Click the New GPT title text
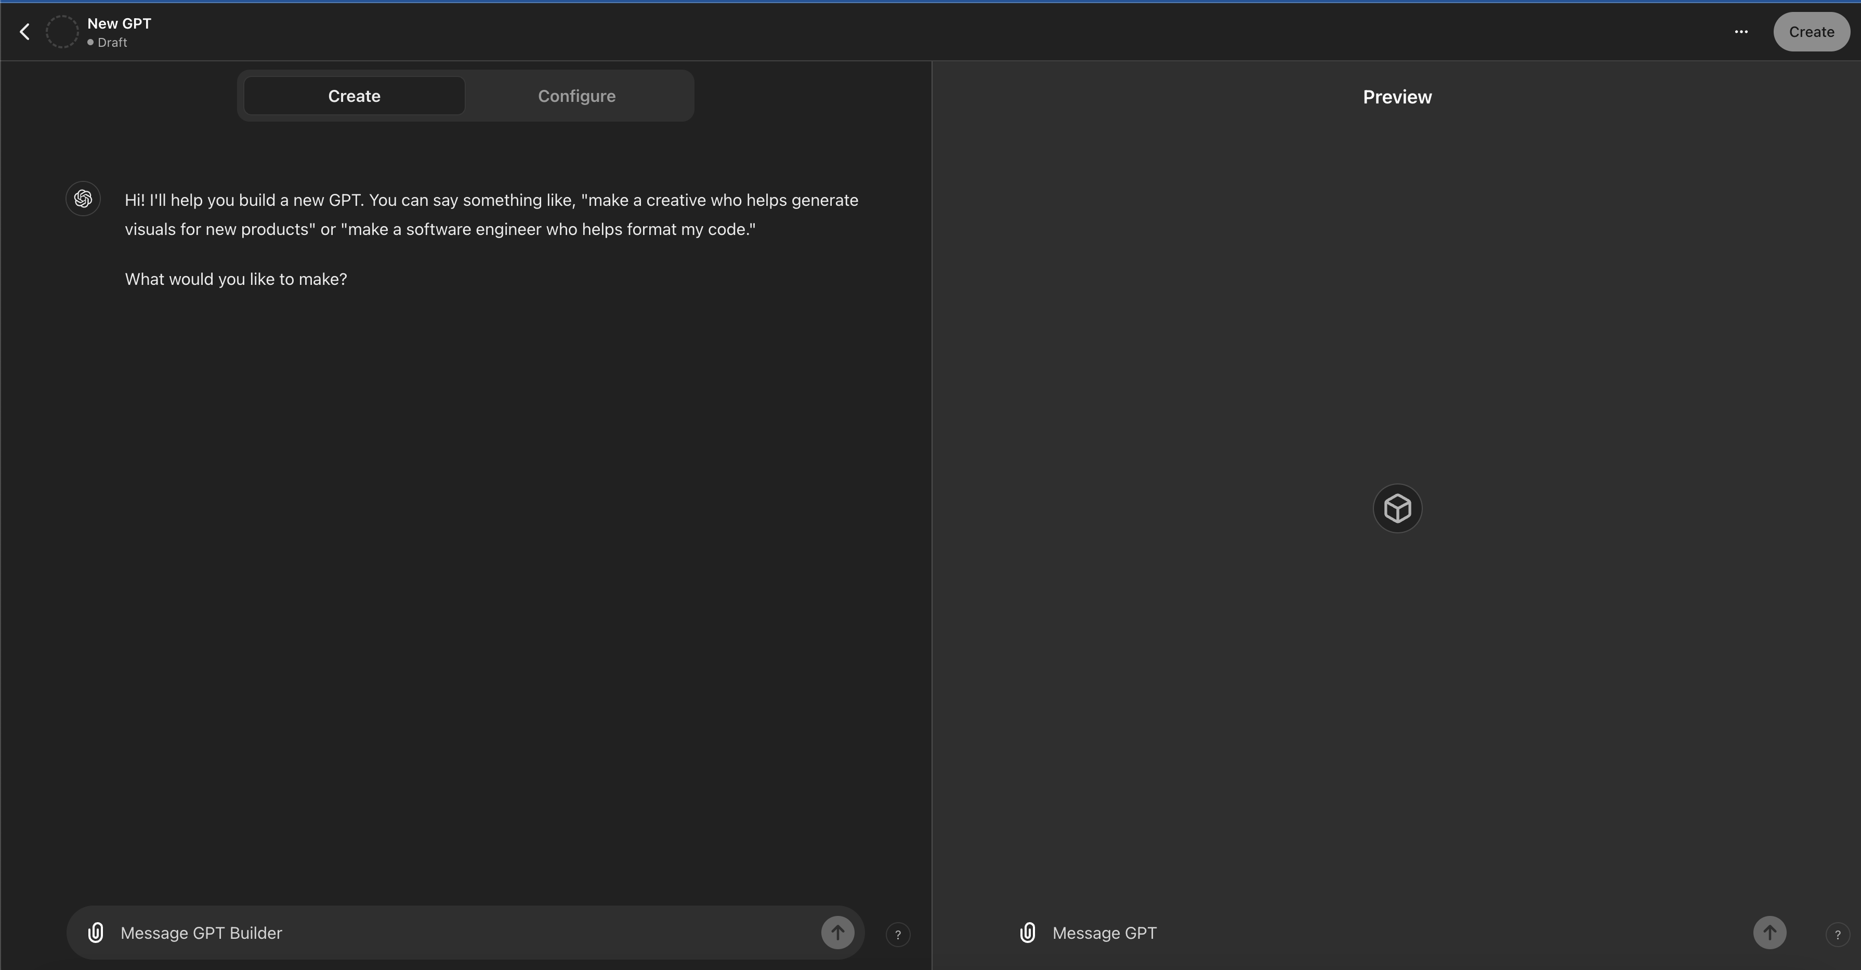The height and width of the screenshot is (970, 1861). [119, 23]
